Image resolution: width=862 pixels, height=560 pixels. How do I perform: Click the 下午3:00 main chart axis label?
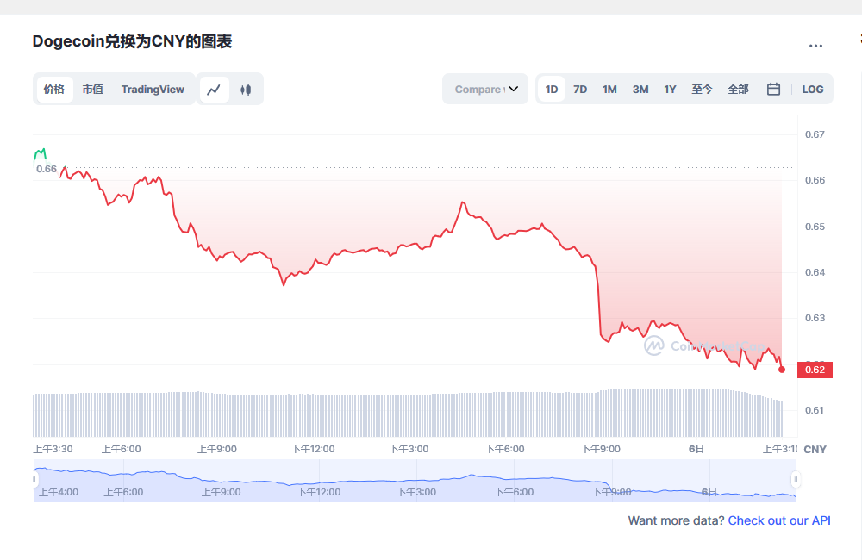(409, 449)
